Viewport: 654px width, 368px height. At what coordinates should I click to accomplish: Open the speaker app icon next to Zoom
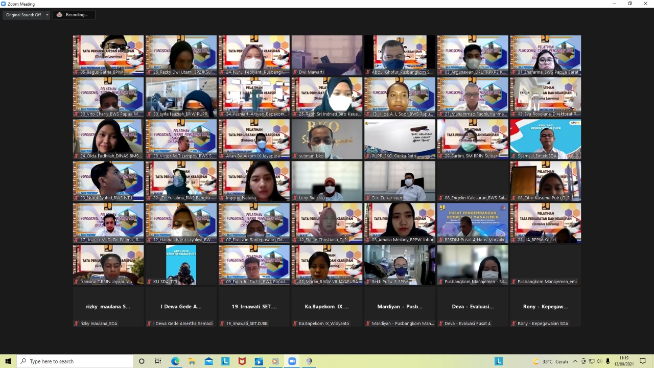(x=309, y=361)
